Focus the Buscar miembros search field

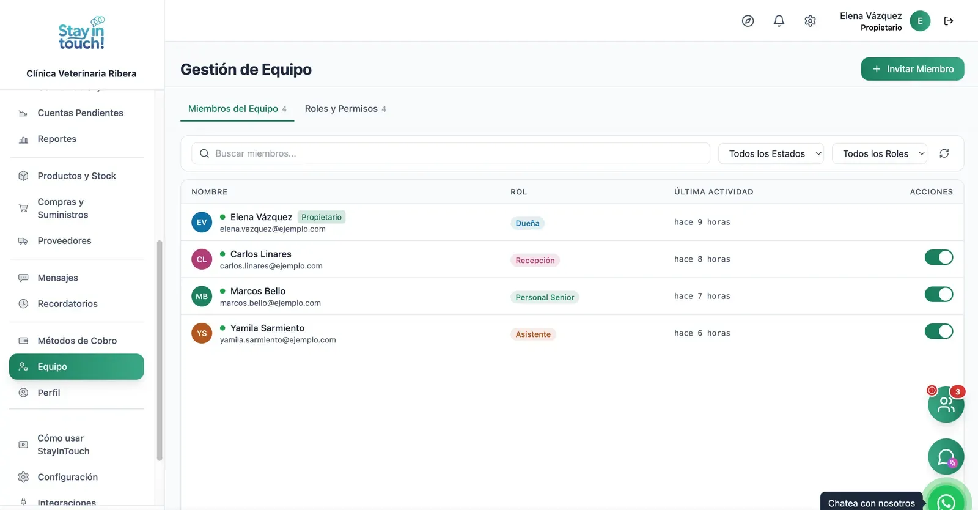click(x=450, y=153)
